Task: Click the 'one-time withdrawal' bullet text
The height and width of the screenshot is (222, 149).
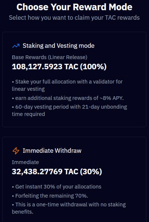Action: 69,208
